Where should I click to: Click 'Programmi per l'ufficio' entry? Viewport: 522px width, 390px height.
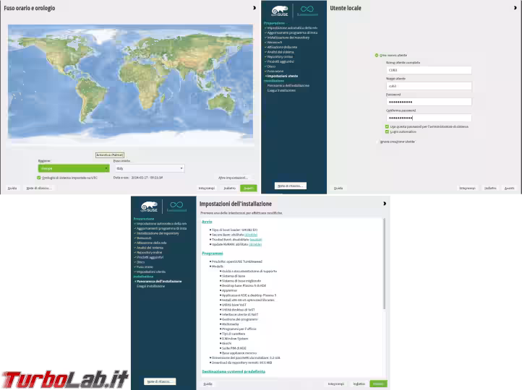click(x=239, y=329)
